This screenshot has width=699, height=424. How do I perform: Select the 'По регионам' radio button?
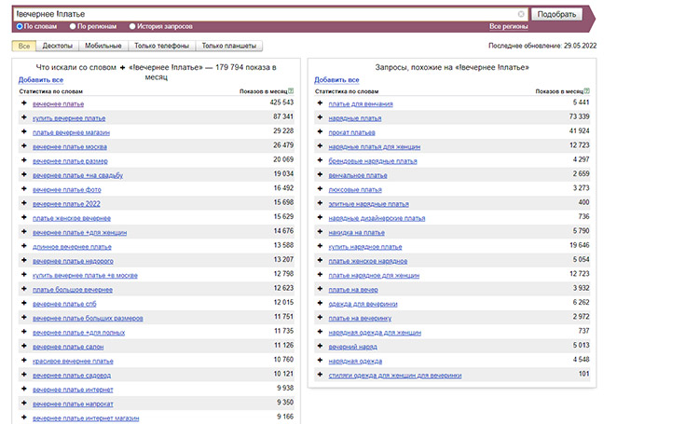point(73,26)
